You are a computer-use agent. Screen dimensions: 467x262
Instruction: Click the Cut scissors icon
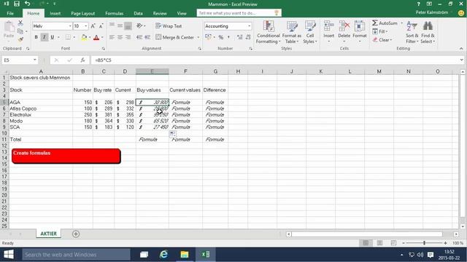(x=20, y=23)
